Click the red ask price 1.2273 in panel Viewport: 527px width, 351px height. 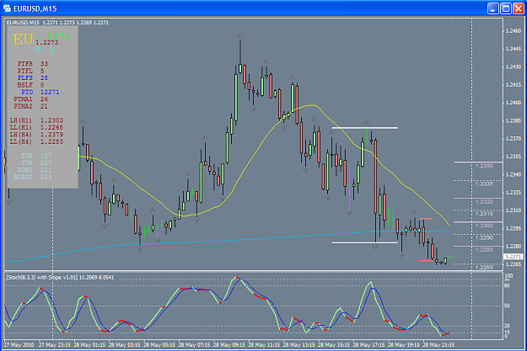click(46, 43)
